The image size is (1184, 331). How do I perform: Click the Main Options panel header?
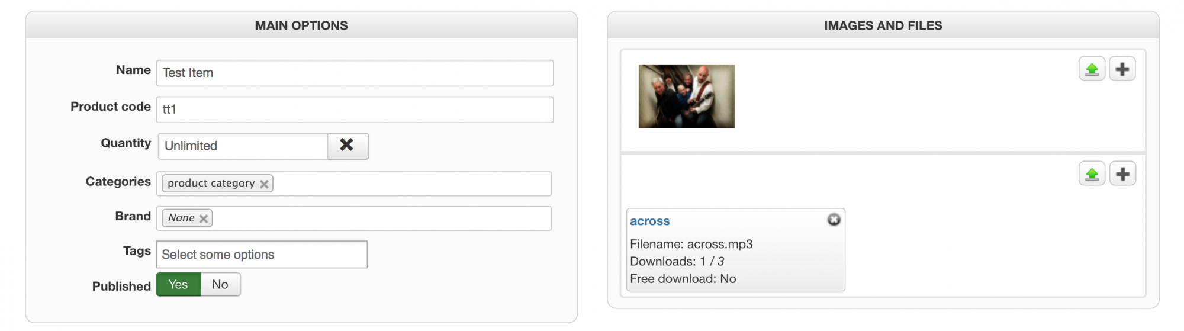tap(301, 25)
